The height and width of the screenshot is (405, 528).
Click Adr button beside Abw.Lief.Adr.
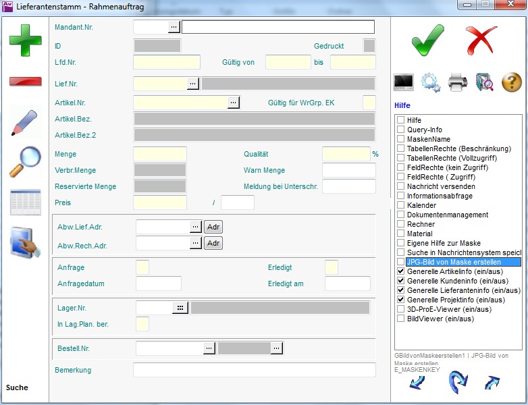point(213,227)
